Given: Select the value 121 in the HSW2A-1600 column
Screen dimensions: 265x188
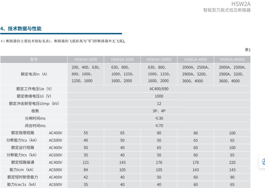Looking at the screenshot, I should tap(86, 162).
